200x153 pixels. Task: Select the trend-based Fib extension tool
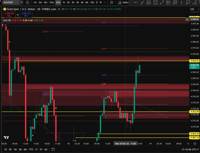[168, 3]
